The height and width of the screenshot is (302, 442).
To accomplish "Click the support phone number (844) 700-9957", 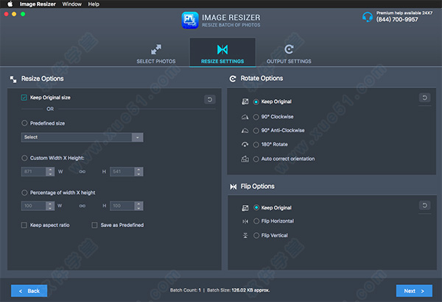I will coord(397,19).
